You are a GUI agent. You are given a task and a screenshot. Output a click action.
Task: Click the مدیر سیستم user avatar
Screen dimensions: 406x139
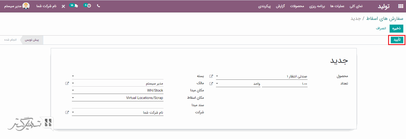26,6
